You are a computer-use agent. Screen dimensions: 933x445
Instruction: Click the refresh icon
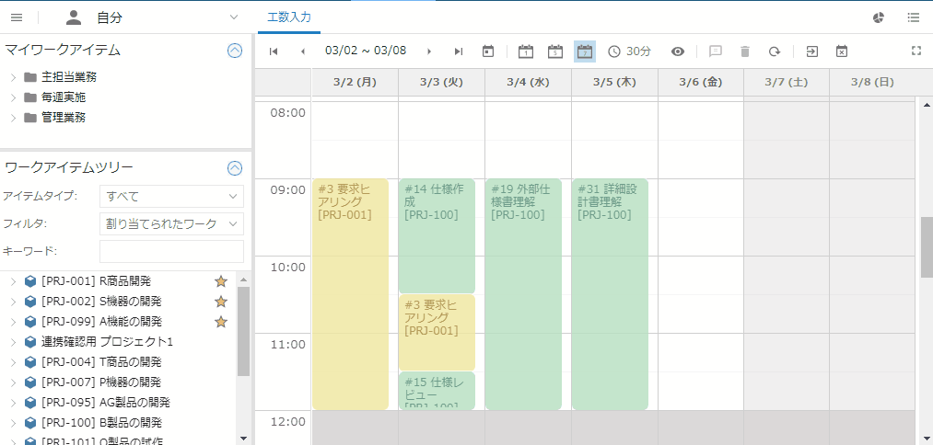tap(774, 51)
